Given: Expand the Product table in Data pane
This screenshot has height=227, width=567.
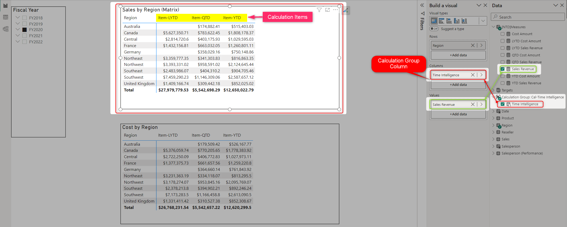Looking at the screenshot, I should [493, 118].
